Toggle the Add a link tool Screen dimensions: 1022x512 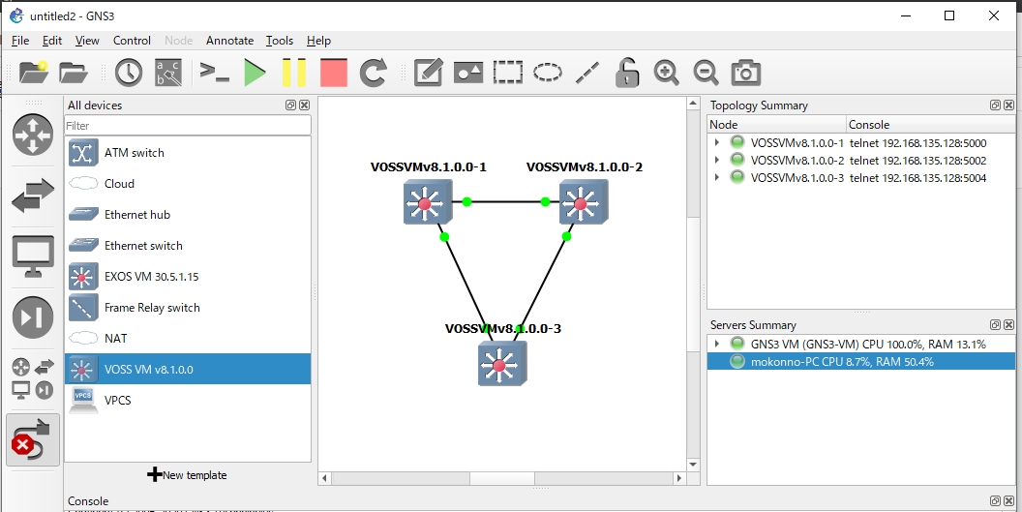coord(33,439)
